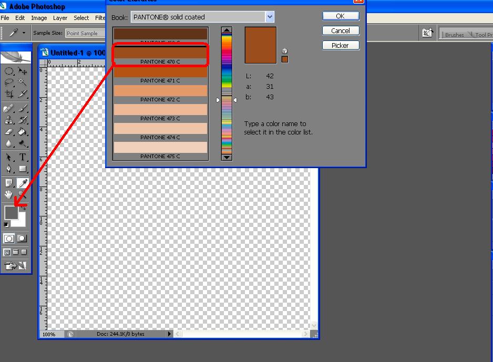
Task: Select the Clone Stamp tool
Action: 9,120
